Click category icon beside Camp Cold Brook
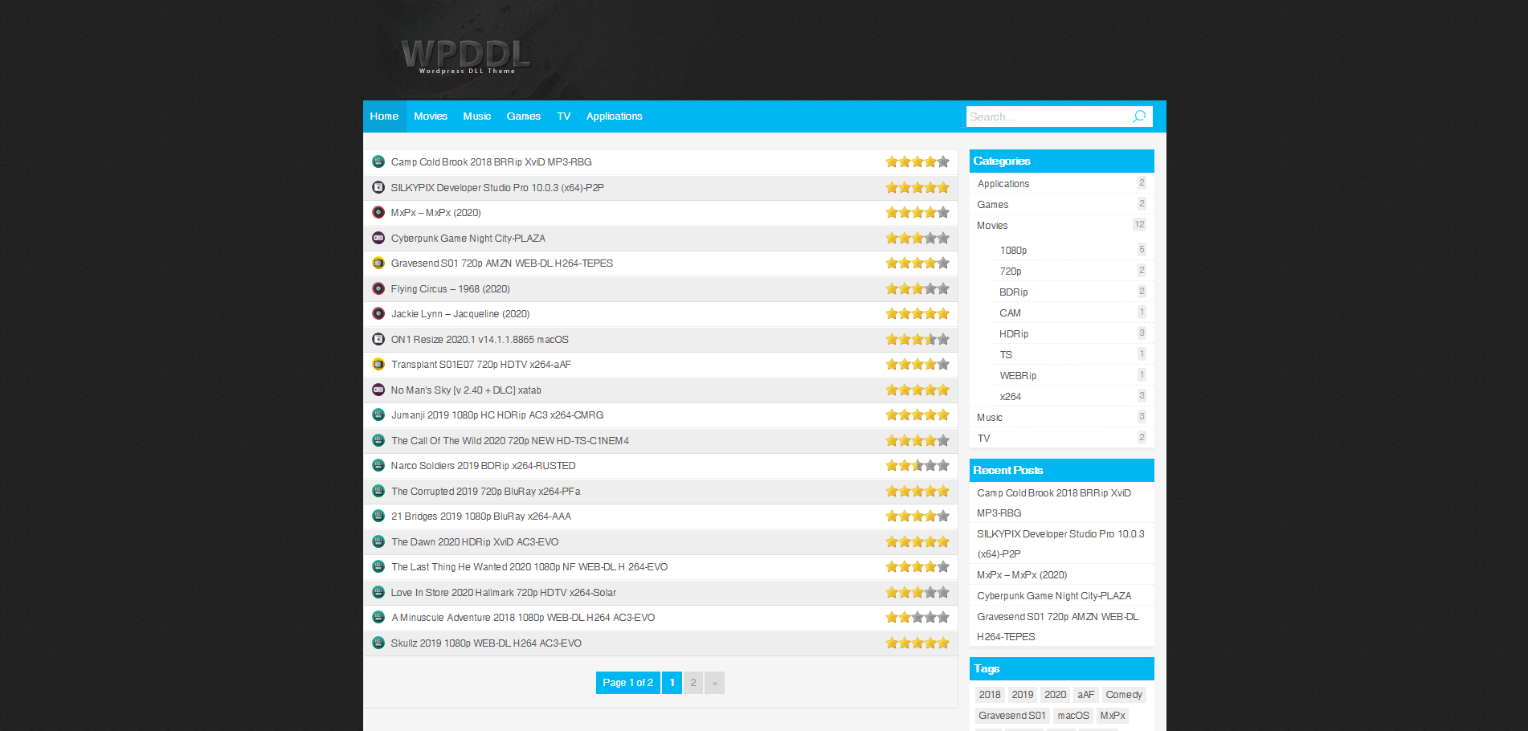1528x731 pixels. [378, 161]
